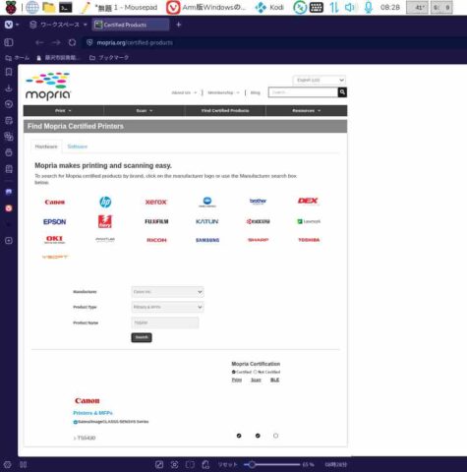Image resolution: width=467 pixels, height=472 pixels.
Task: Click the Search button under the form
Action: click(x=142, y=337)
